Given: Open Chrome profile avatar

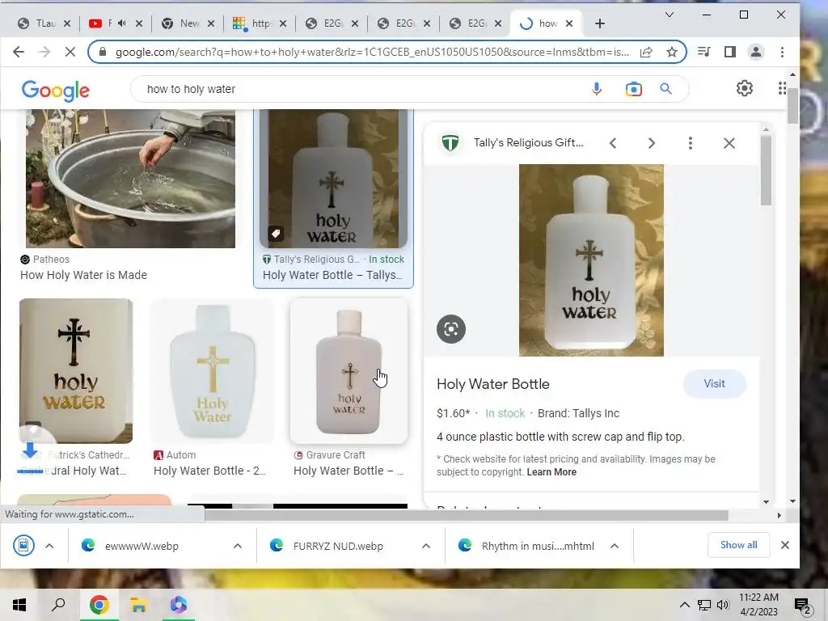Looking at the screenshot, I should (x=756, y=52).
